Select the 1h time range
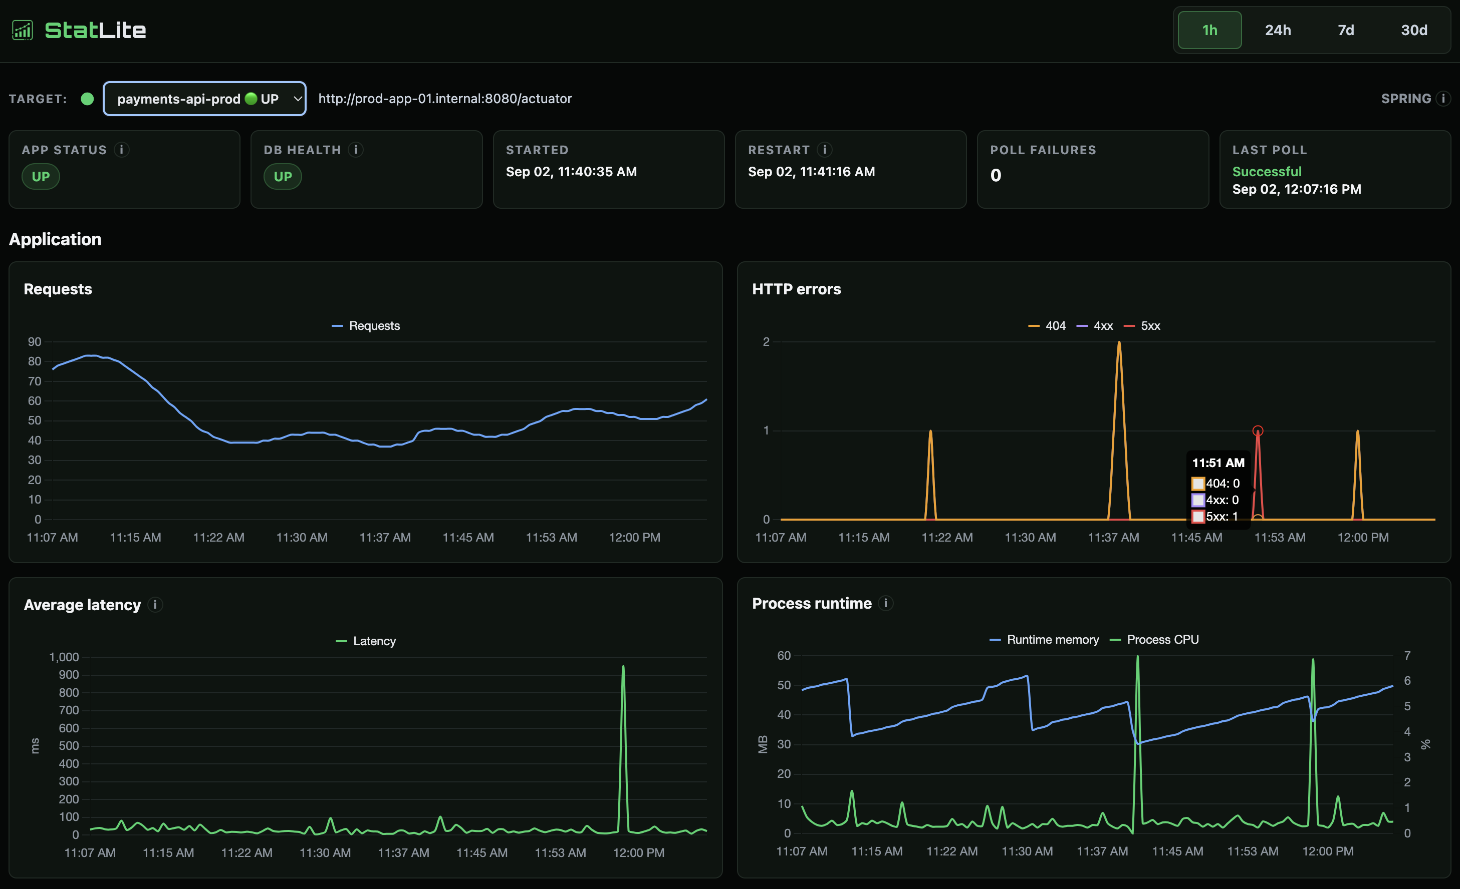1460x889 pixels. click(x=1209, y=30)
